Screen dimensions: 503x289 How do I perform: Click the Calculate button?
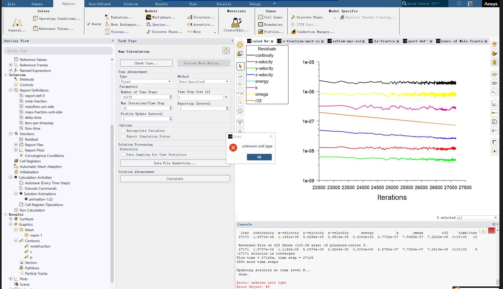tap(175, 179)
